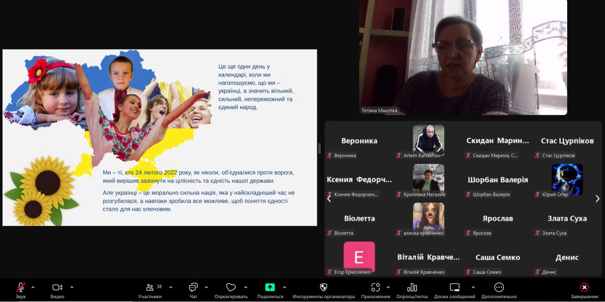Click muted mic icon next to Стас Цурпіков label
The height and width of the screenshot is (302, 605).
click(538, 155)
